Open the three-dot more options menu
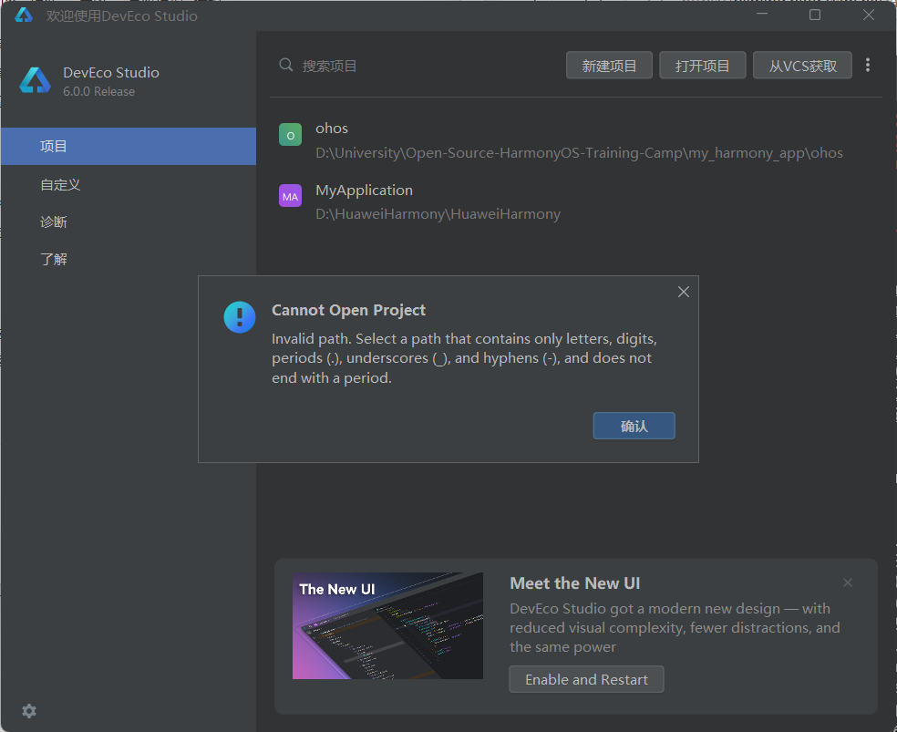This screenshot has height=732, width=897. tap(868, 65)
